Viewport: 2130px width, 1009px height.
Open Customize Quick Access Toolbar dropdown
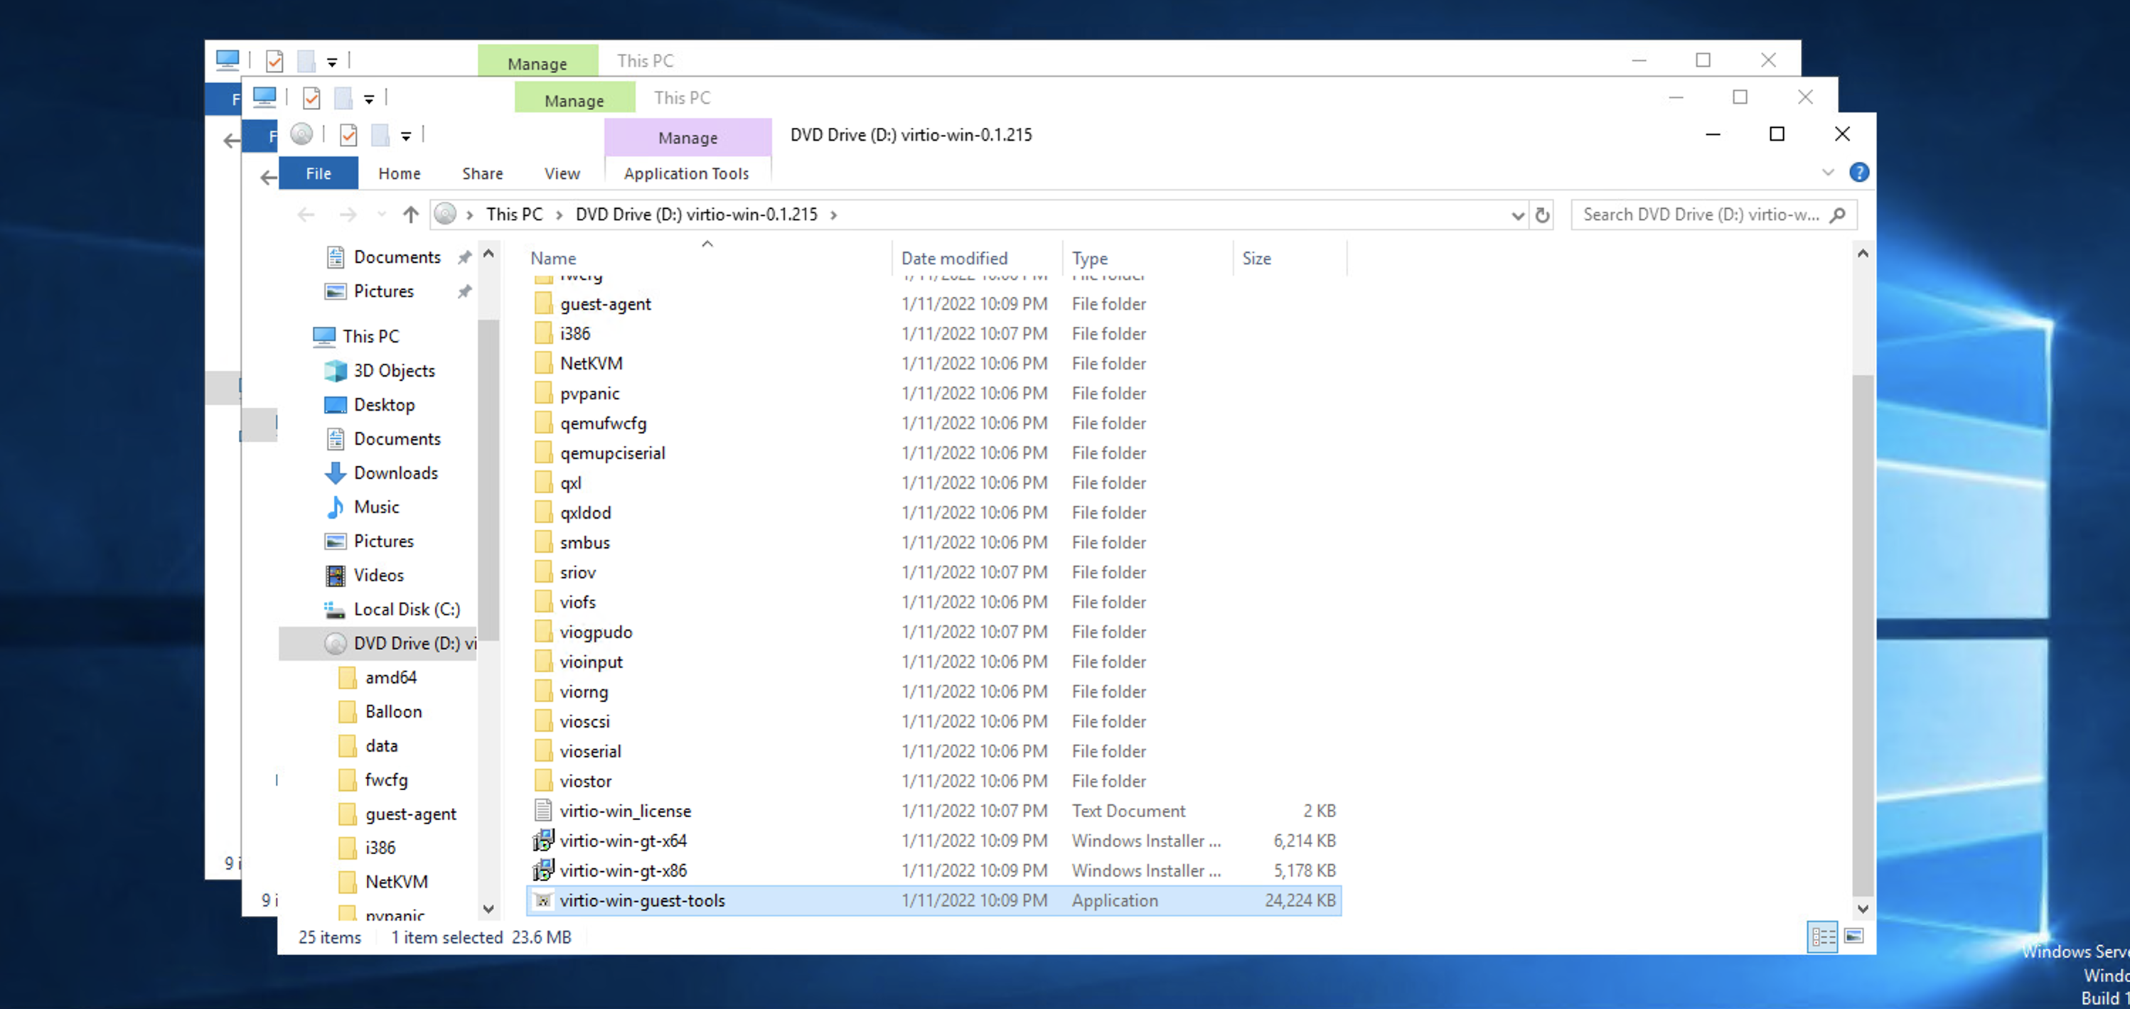(x=406, y=136)
